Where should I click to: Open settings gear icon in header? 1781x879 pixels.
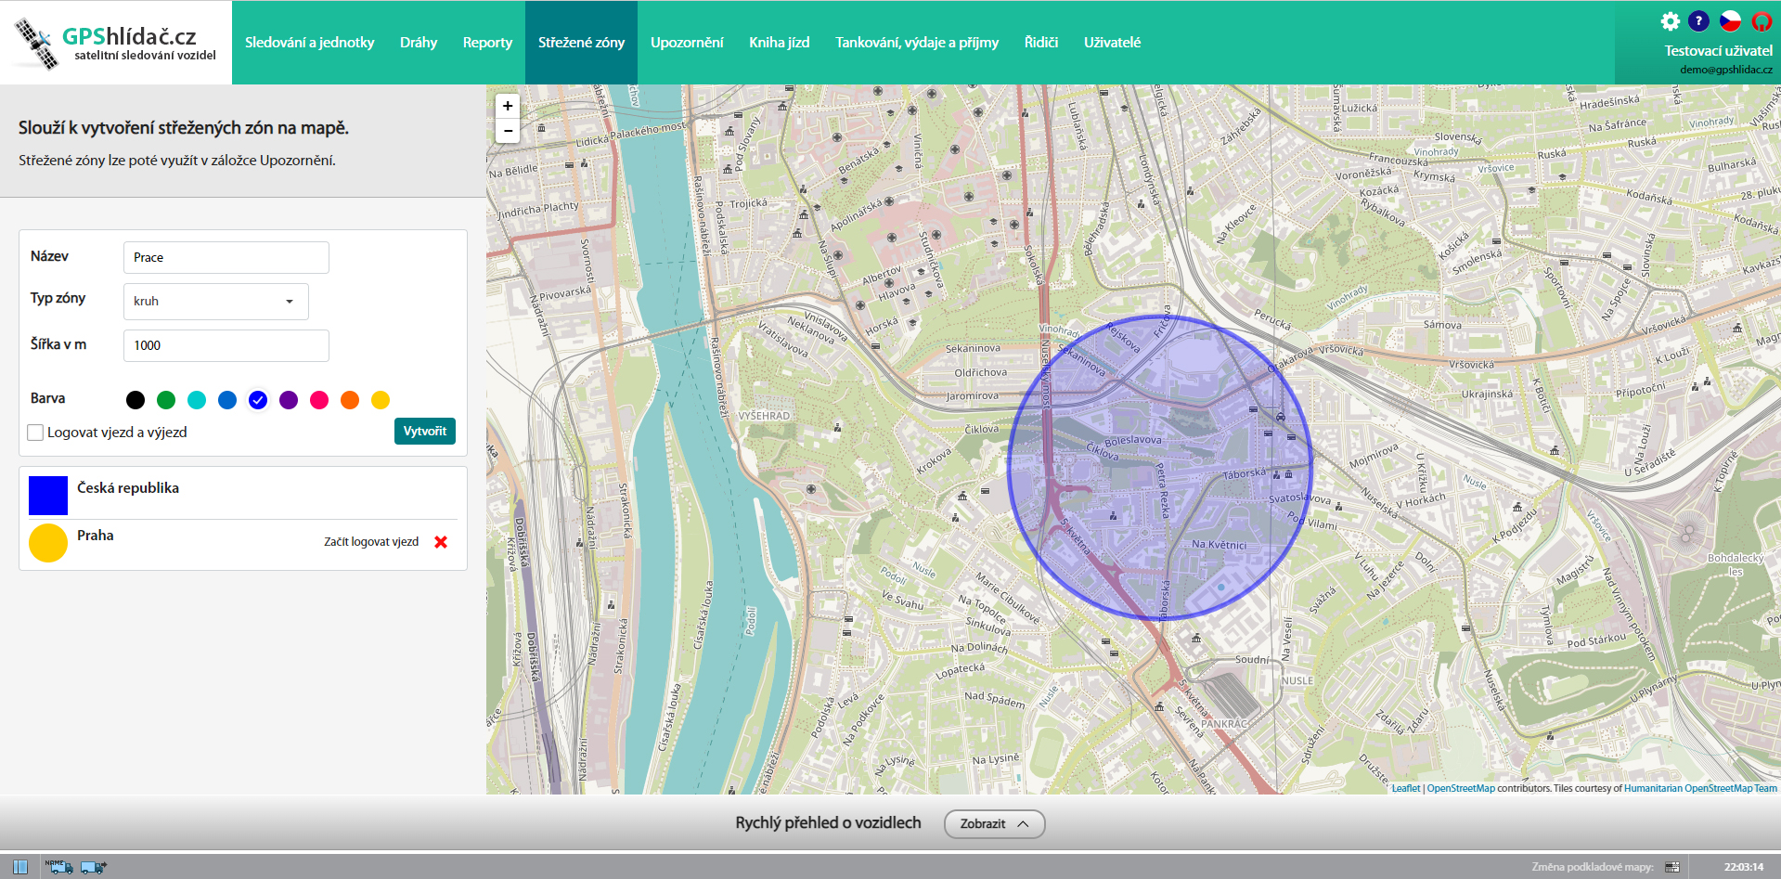point(1670,21)
